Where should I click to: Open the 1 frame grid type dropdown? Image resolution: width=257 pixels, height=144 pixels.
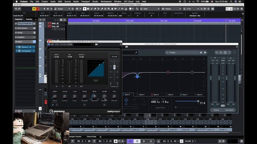coord(171,9)
